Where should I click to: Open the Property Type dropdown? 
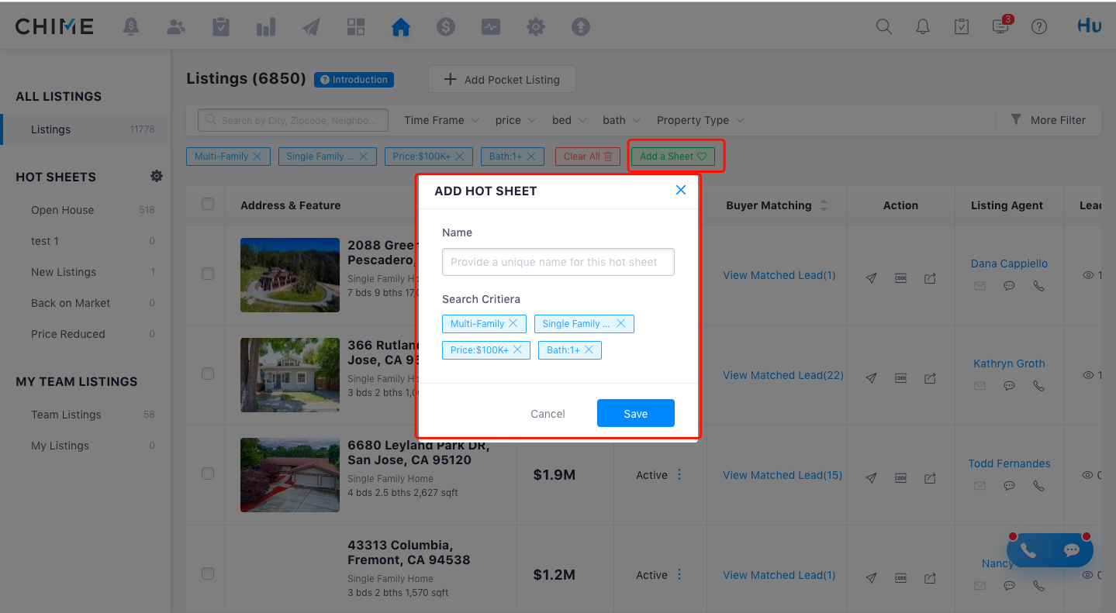700,120
